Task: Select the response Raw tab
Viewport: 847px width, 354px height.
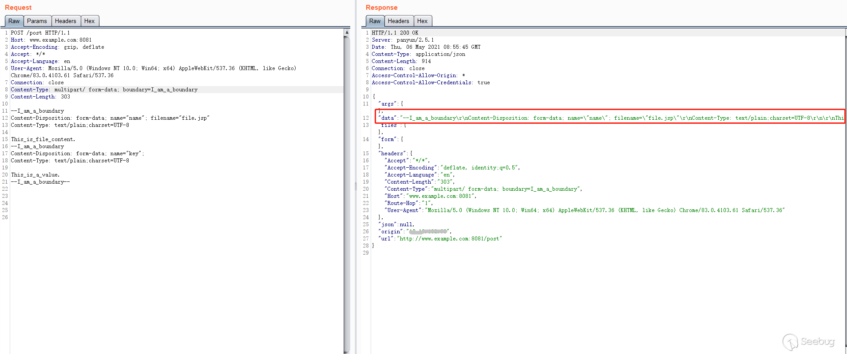Action: click(375, 21)
